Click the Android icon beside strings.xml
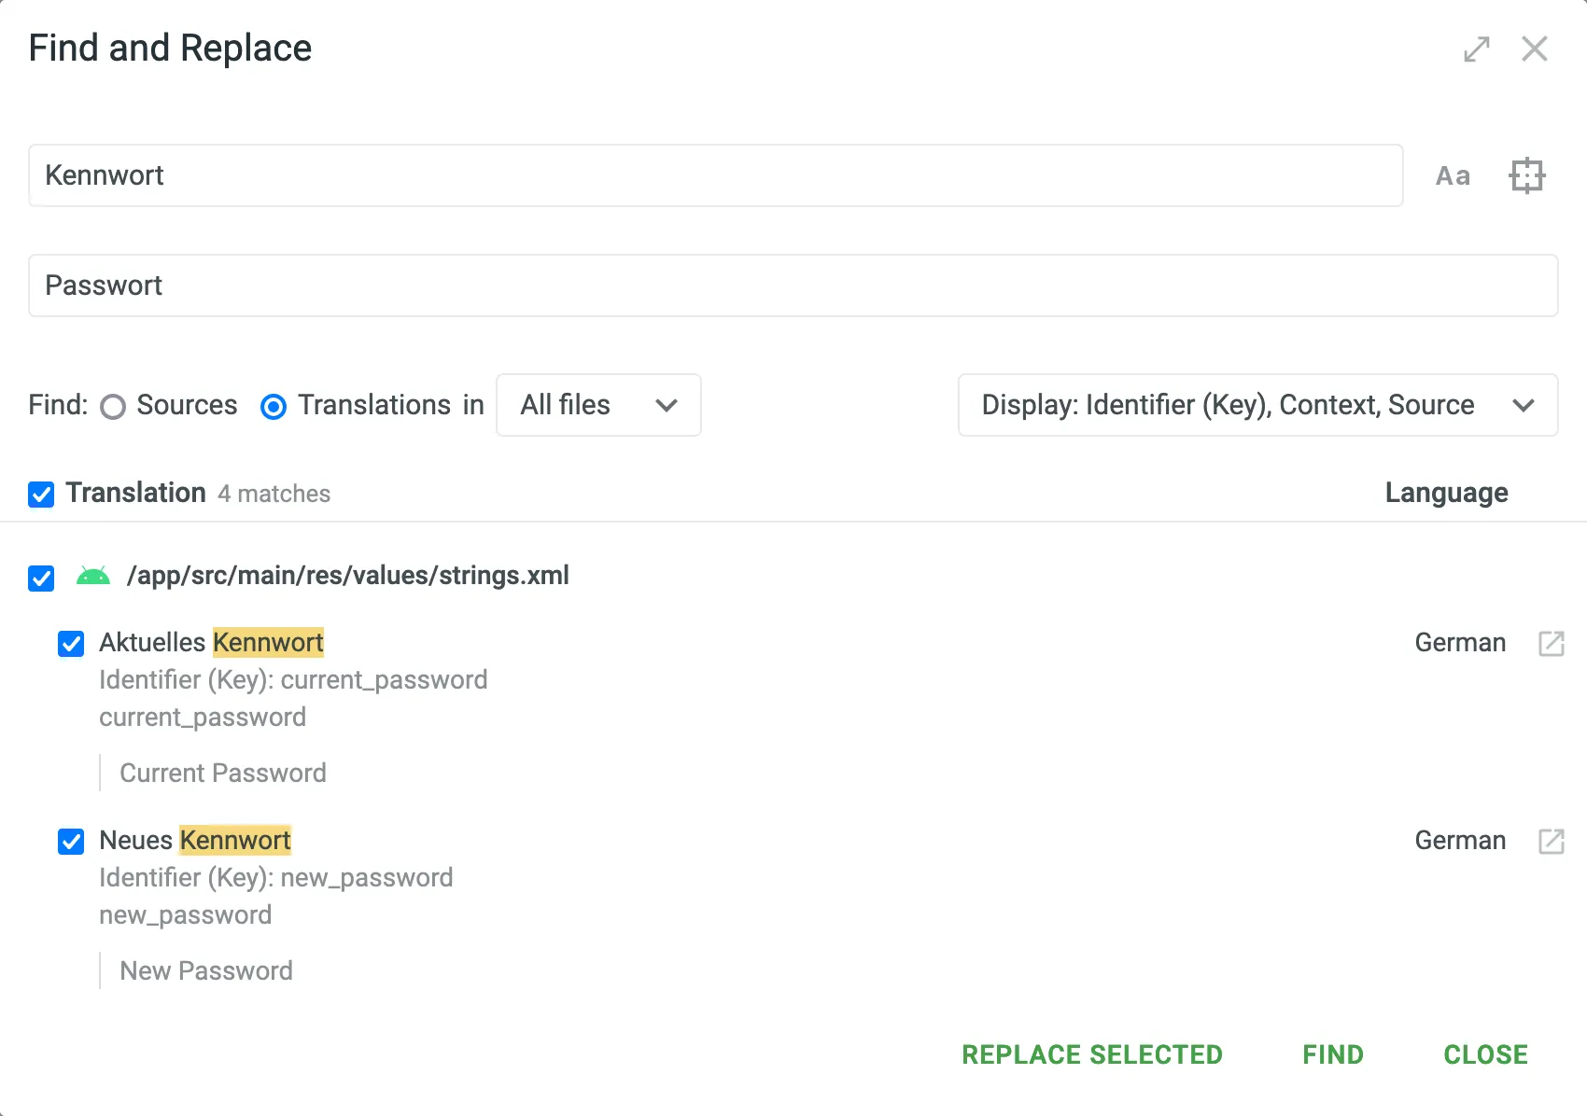 pyautogui.click(x=92, y=576)
